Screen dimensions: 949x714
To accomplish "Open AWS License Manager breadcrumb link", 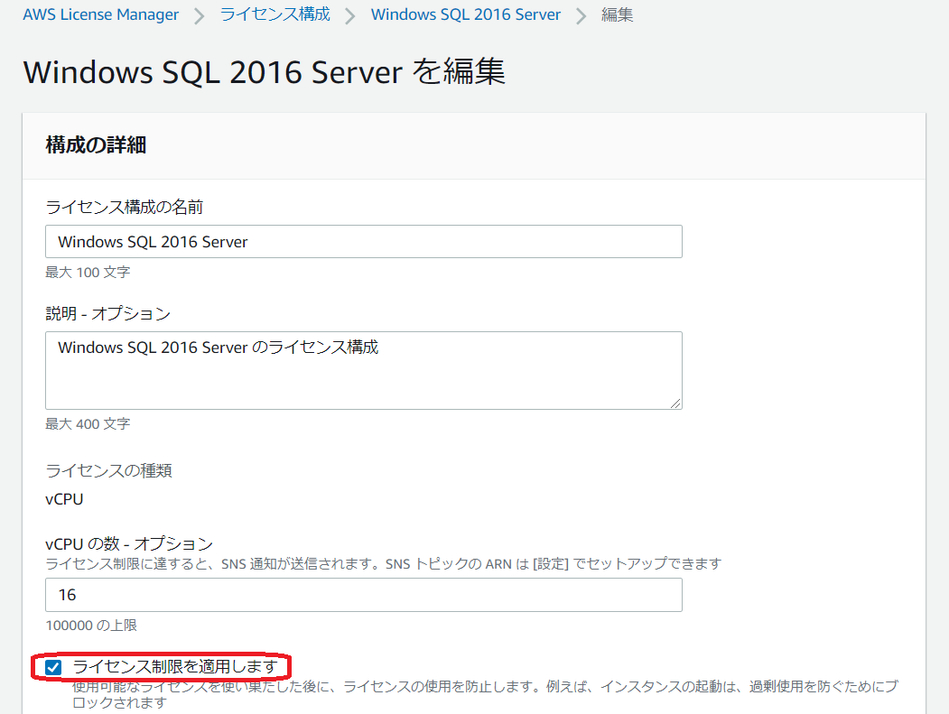I will tap(101, 14).
